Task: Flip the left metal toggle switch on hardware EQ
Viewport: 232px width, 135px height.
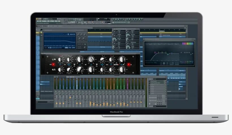Action: 74,65
